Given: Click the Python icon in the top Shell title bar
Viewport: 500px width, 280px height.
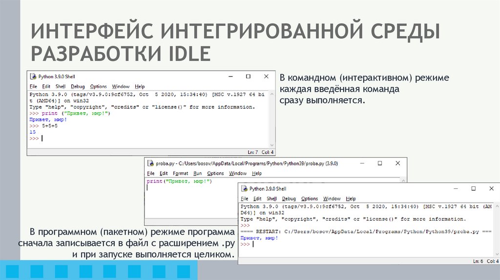Looking at the screenshot, I should [33, 77].
